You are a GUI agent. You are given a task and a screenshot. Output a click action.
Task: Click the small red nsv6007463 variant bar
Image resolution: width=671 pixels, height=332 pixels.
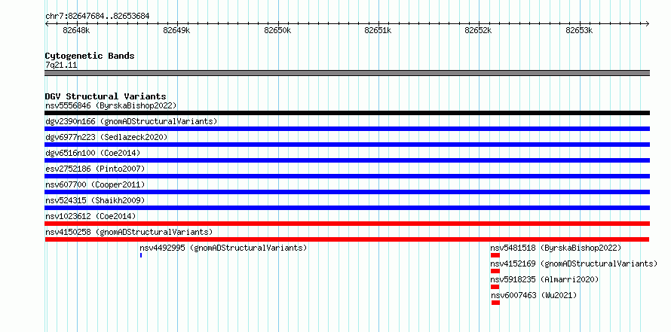tap(495, 303)
